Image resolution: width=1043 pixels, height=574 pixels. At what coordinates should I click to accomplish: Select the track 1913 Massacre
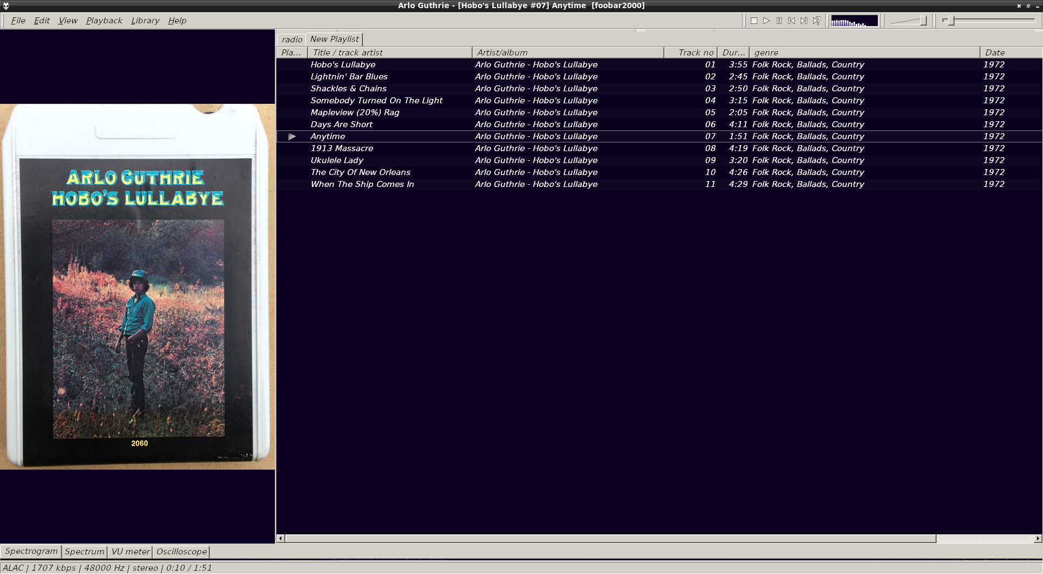(659, 148)
